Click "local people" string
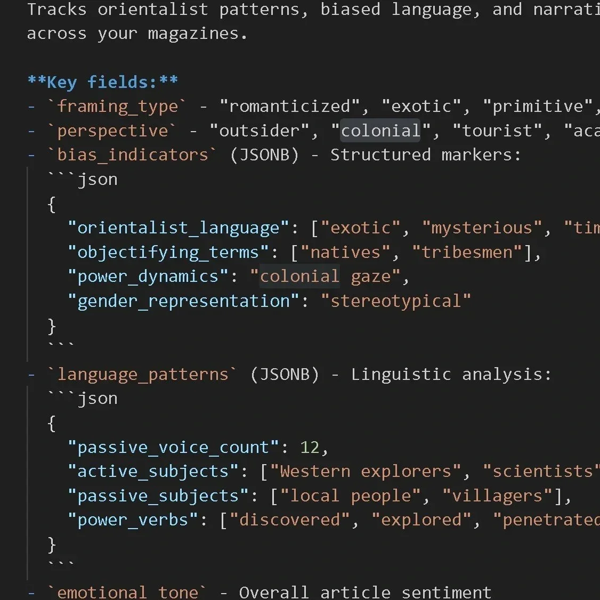This screenshot has height=600, width=600. pos(351,496)
